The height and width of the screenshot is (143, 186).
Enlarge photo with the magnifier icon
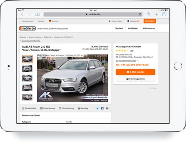[x=95, y=56]
